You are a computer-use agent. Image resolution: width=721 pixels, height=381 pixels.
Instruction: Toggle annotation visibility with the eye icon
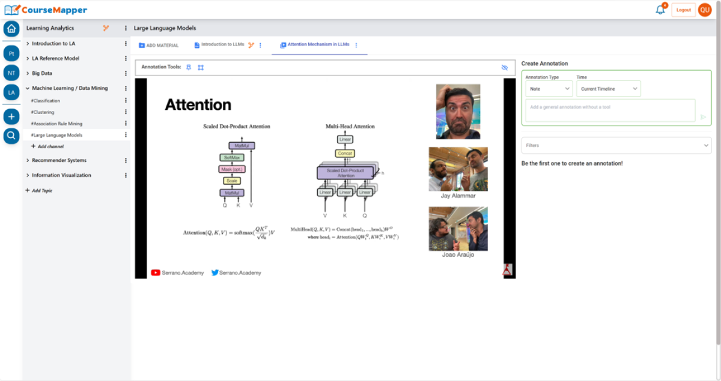point(505,67)
